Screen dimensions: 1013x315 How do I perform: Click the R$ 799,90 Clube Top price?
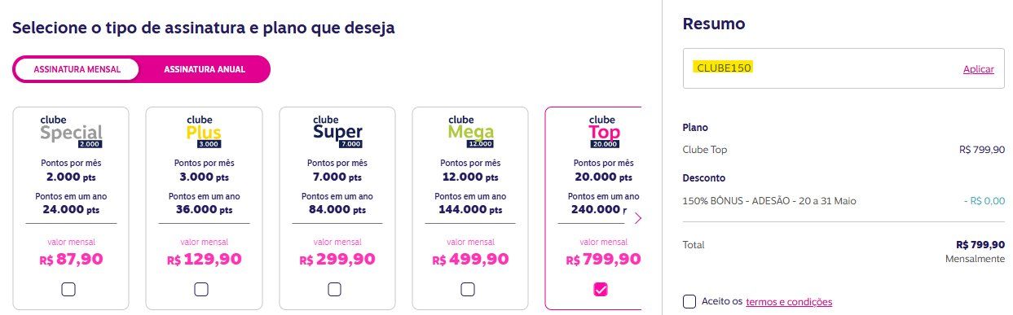tap(603, 260)
